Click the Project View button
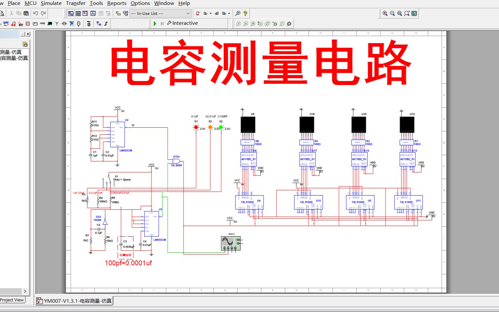 [12, 300]
